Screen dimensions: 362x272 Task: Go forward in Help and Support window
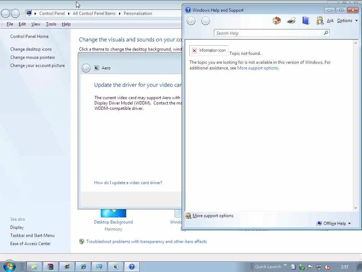pos(205,21)
